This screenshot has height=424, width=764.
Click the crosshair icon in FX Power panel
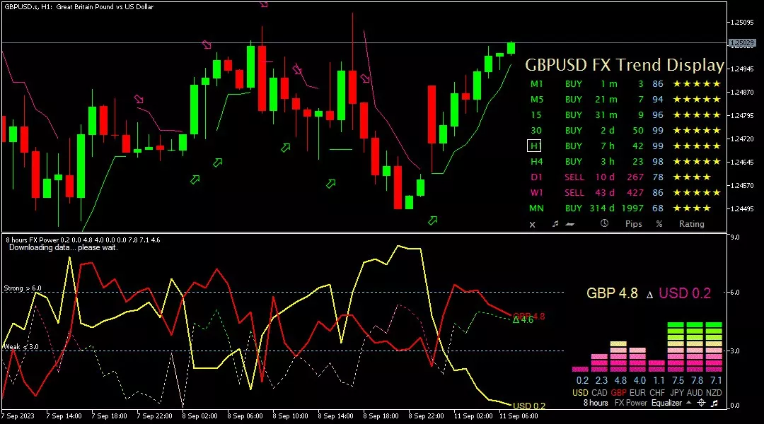[x=701, y=403]
